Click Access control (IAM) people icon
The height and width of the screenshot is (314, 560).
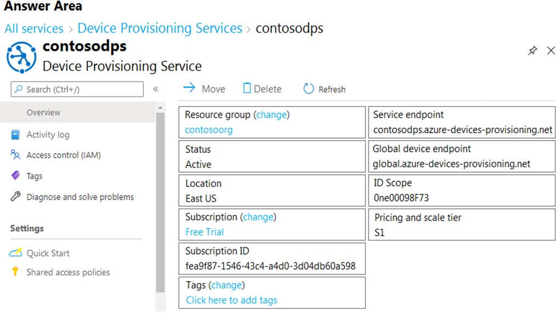(x=15, y=155)
